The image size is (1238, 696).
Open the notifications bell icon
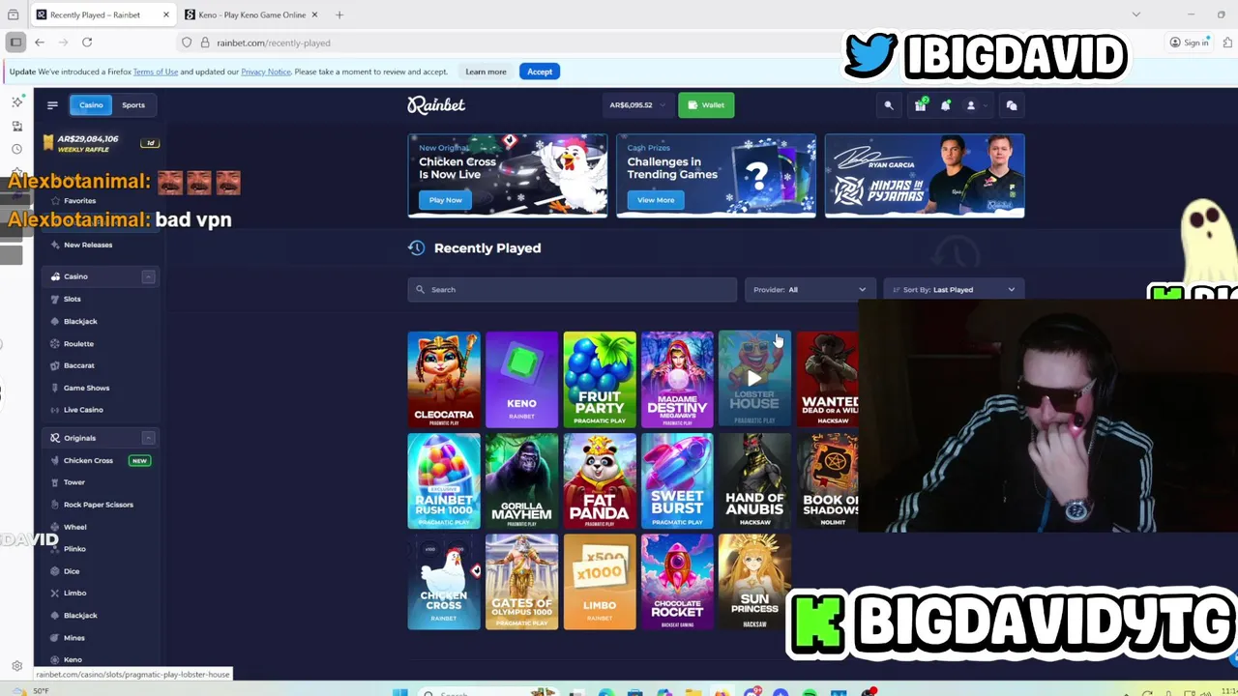click(945, 105)
